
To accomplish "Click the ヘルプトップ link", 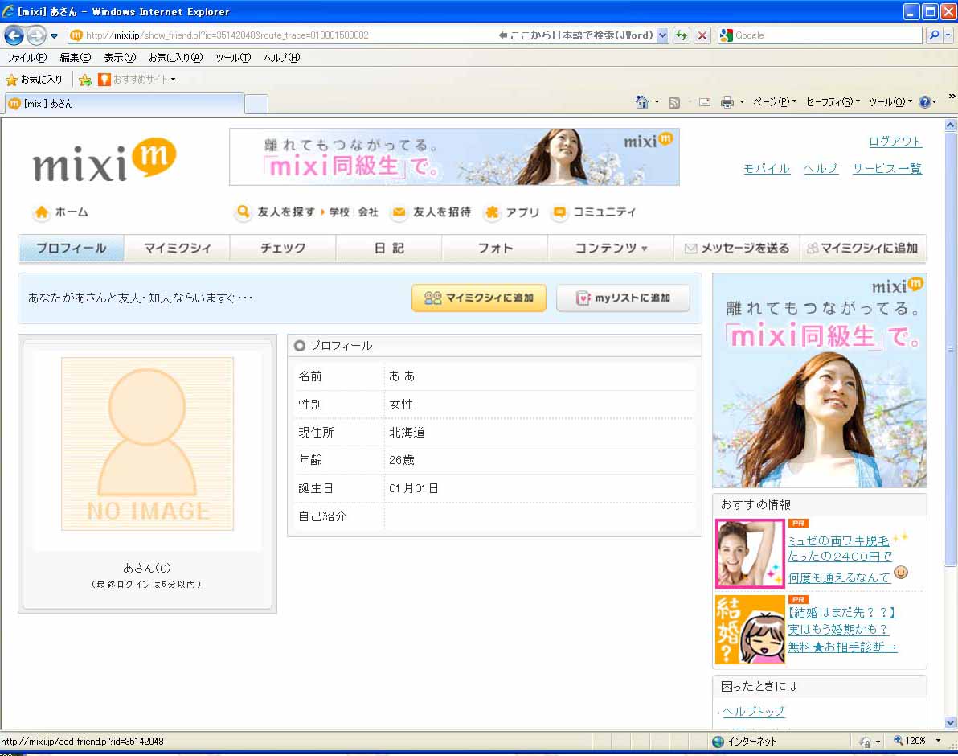I will [753, 712].
